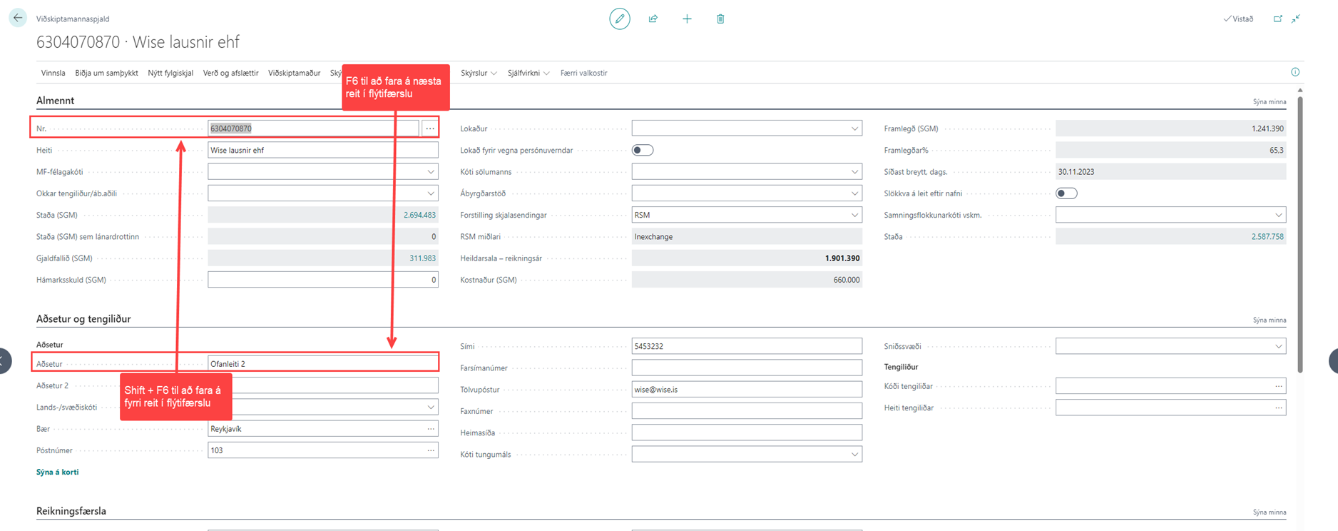
Task: Open the page in new window icon
Action: click(x=1277, y=19)
